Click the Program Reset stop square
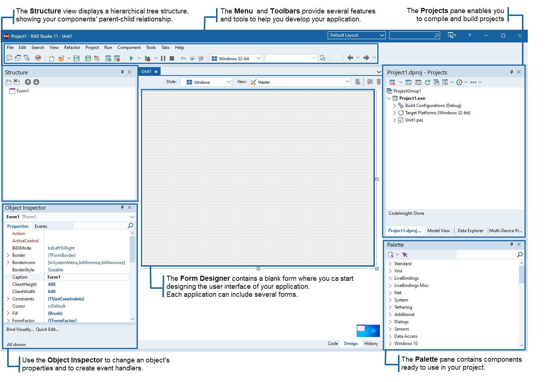This screenshot has width=547, height=382. point(172,58)
